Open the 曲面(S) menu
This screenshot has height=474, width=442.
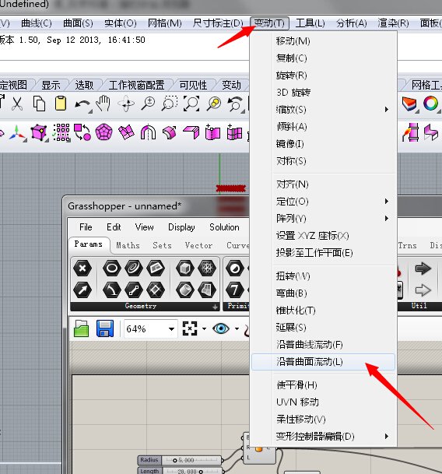click(x=78, y=23)
